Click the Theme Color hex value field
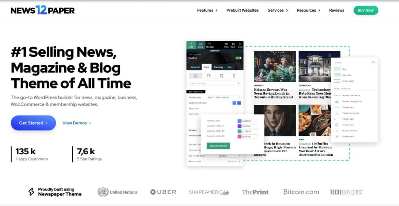The height and width of the screenshot is (206, 399). 250,121
